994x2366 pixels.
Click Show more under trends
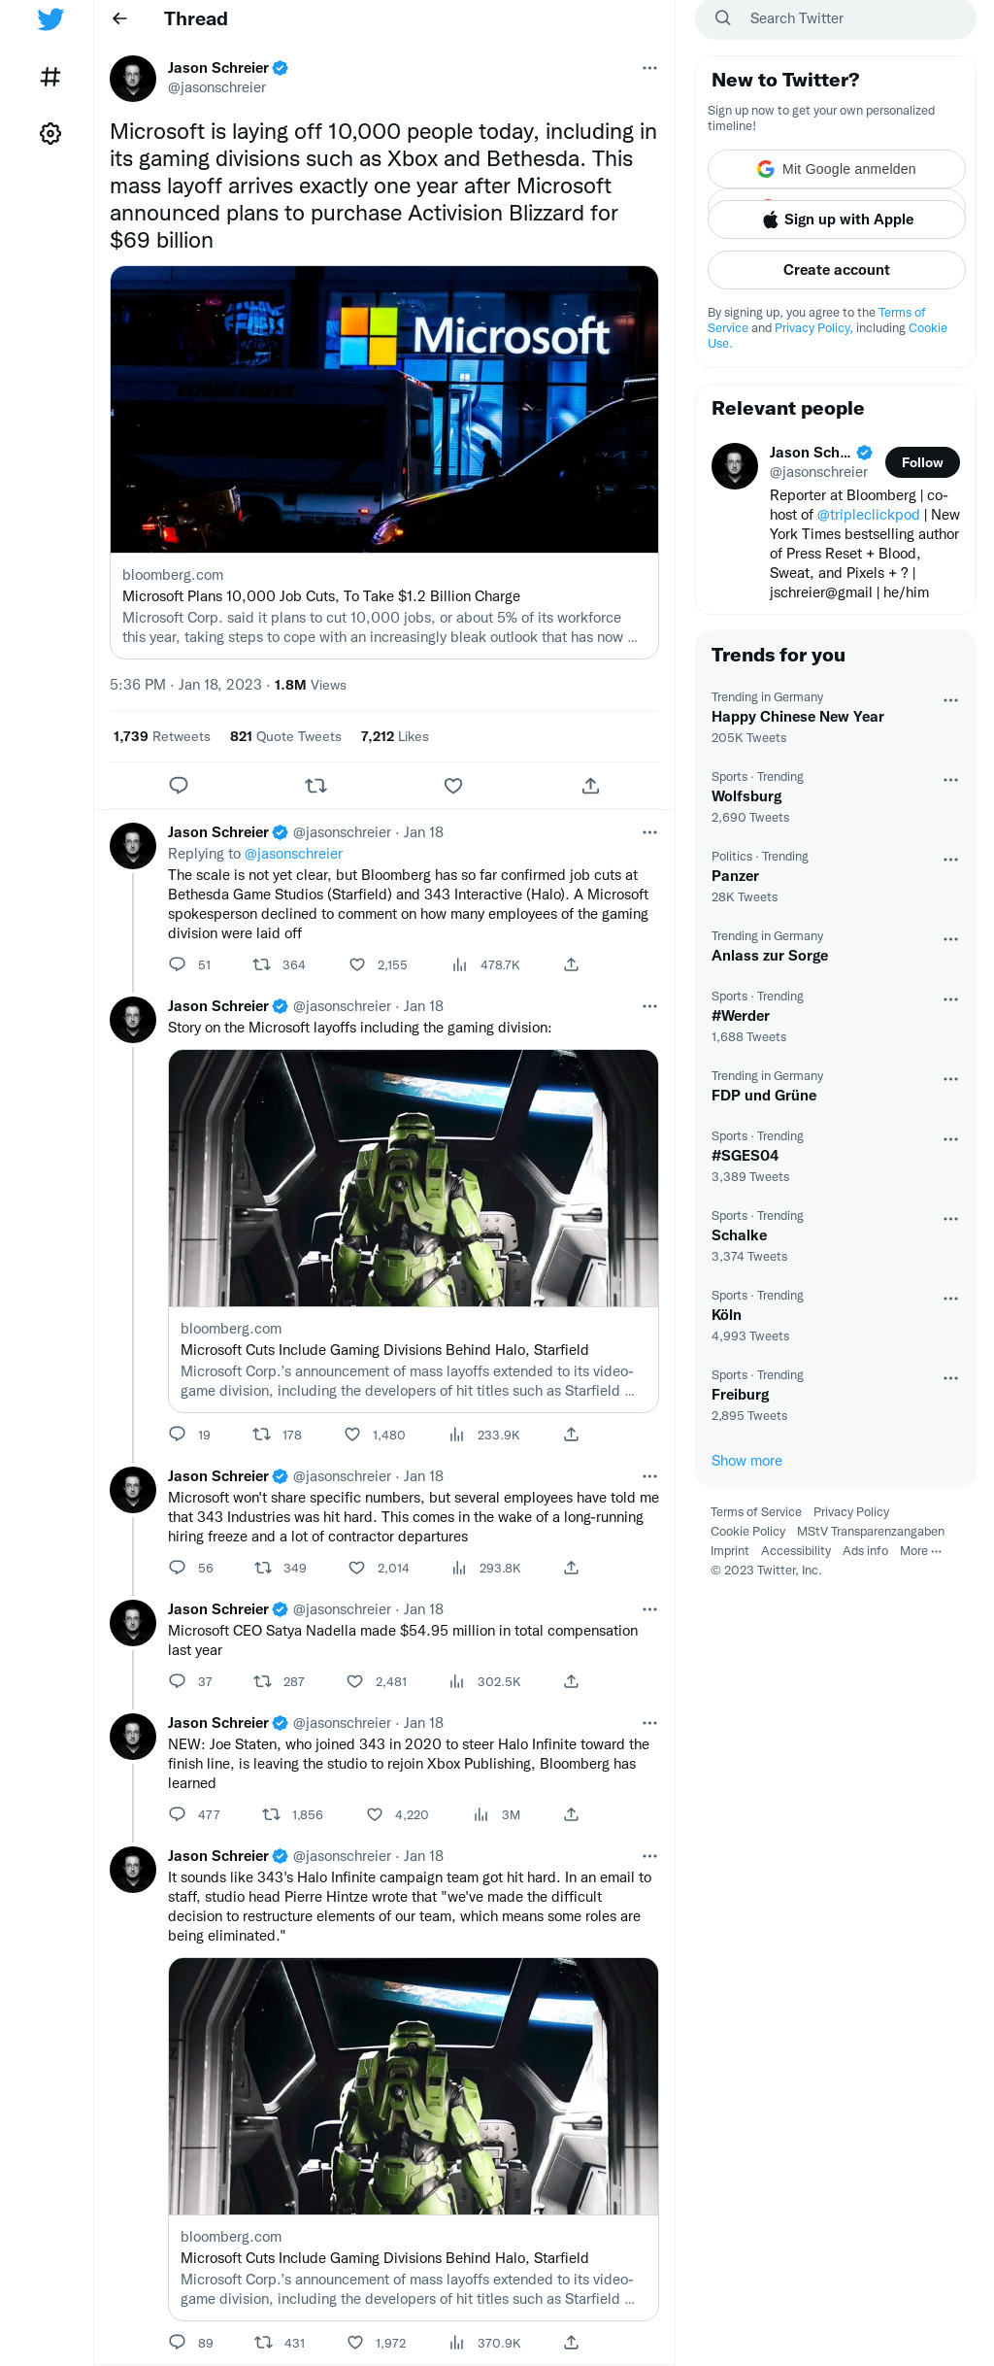pos(746,1461)
